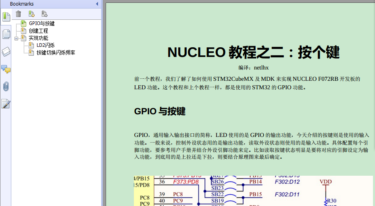Click the GPIO 与按键 section heading
Image resolution: width=375 pixels, height=206 pixels.
click(x=160, y=111)
